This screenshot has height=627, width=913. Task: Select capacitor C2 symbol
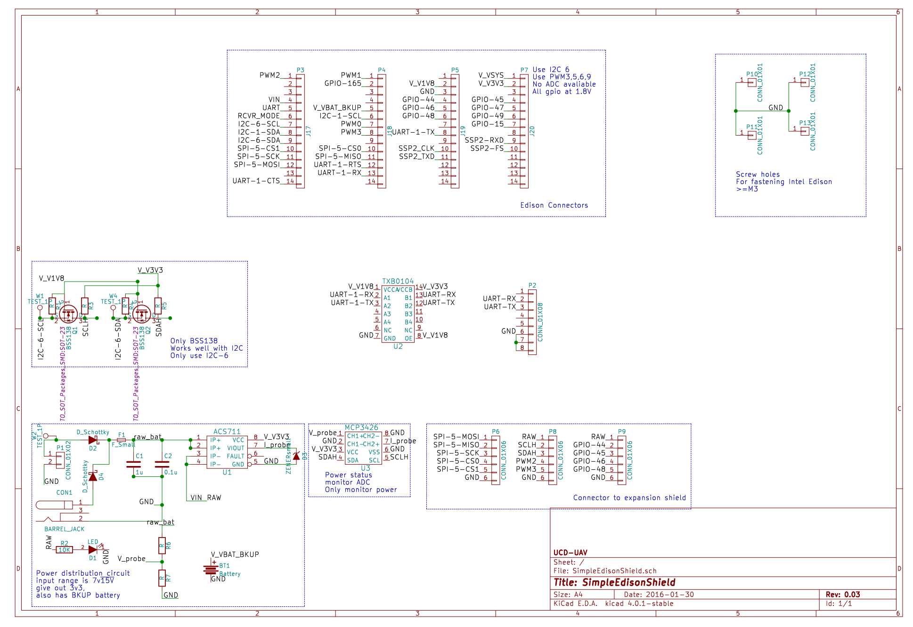click(162, 465)
